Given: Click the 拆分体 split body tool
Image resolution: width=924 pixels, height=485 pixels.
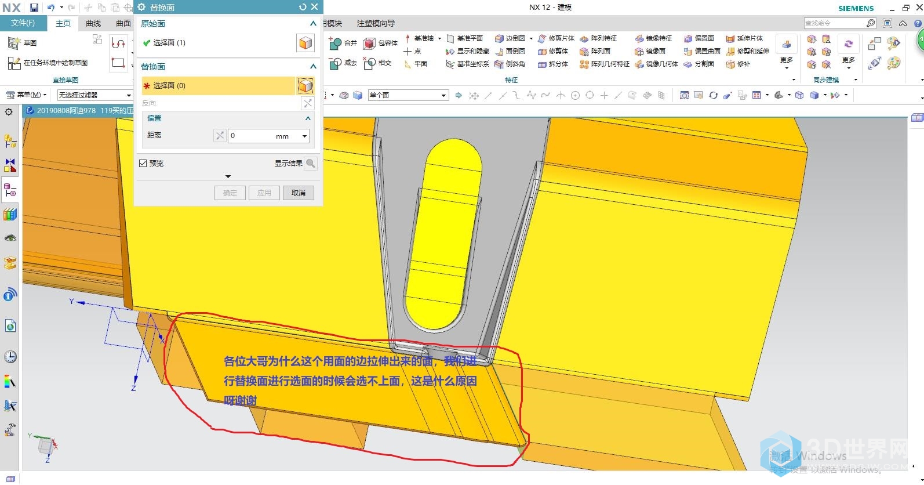Looking at the screenshot, I should click(553, 64).
